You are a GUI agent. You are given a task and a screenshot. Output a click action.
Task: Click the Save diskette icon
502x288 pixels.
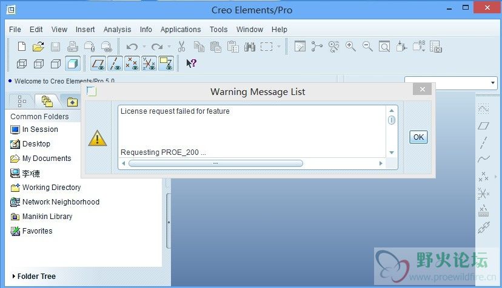[x=55, y=47]
